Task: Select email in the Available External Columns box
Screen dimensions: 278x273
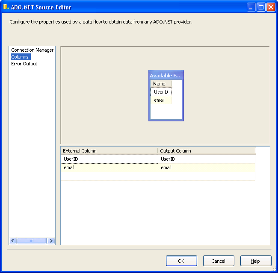Action: pyautogui.click(x=161, y=100)
